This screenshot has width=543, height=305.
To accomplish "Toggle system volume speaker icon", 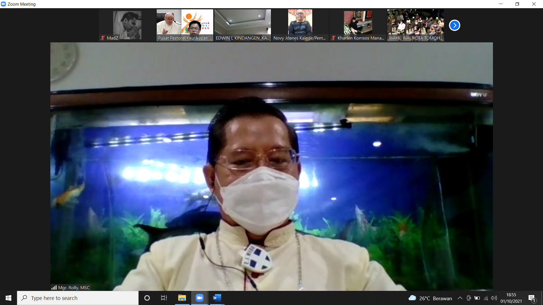I will pyautogui.click(x=494, y=298).
